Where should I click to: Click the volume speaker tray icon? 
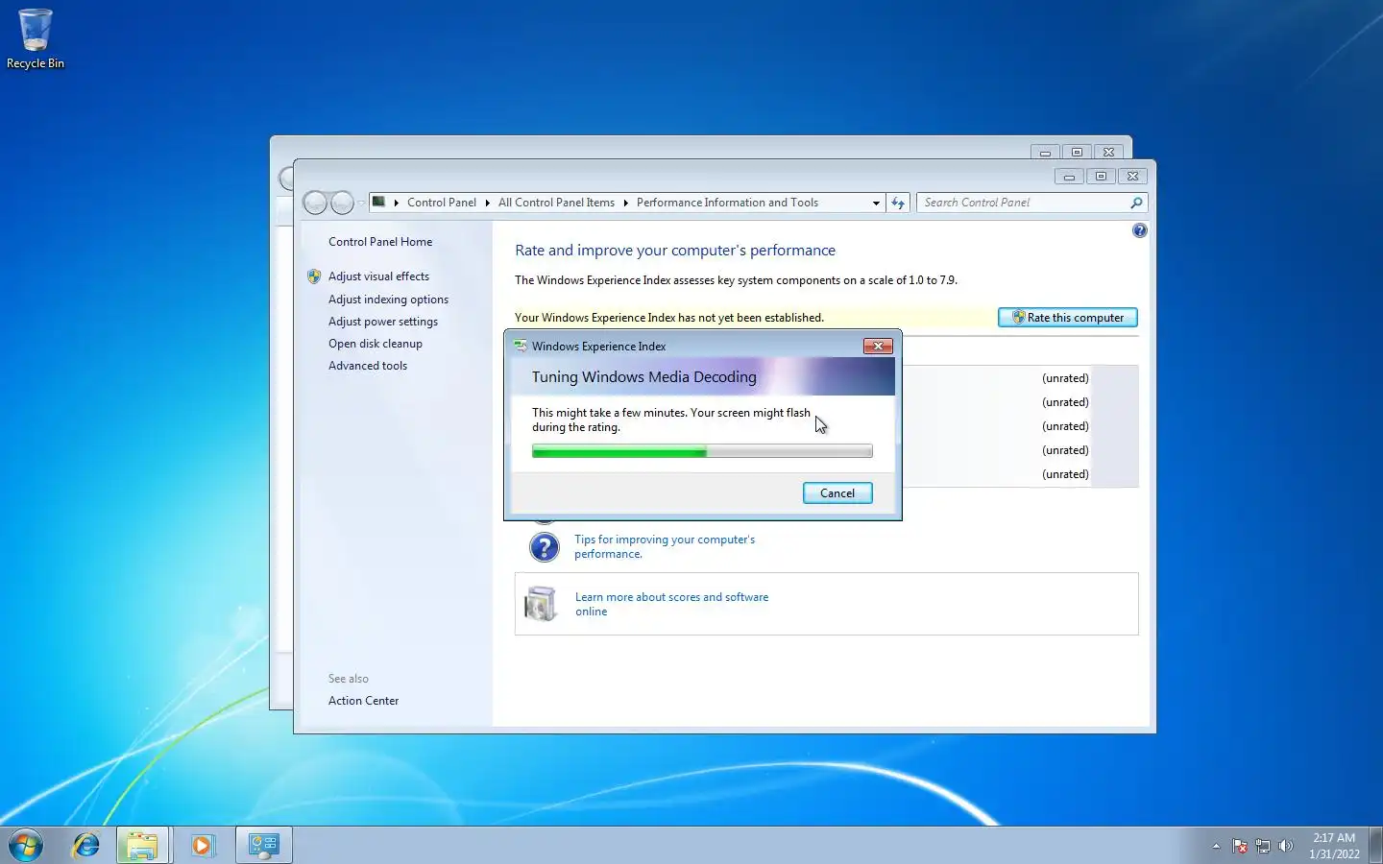1286,846
